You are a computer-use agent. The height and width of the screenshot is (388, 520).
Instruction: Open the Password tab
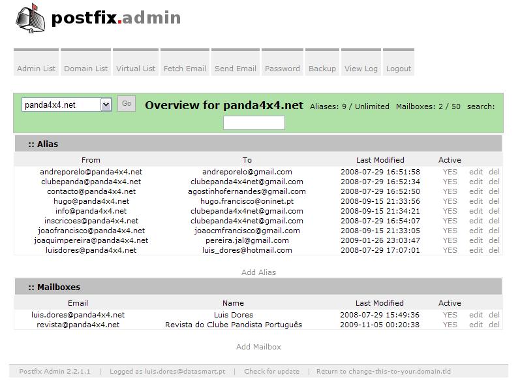[x=283, y=63]
